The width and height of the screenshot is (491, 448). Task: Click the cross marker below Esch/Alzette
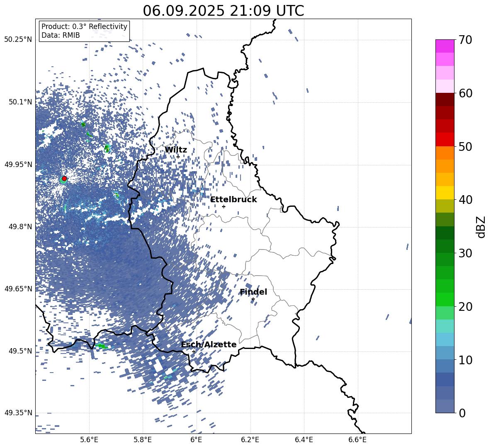click(194, 351)
